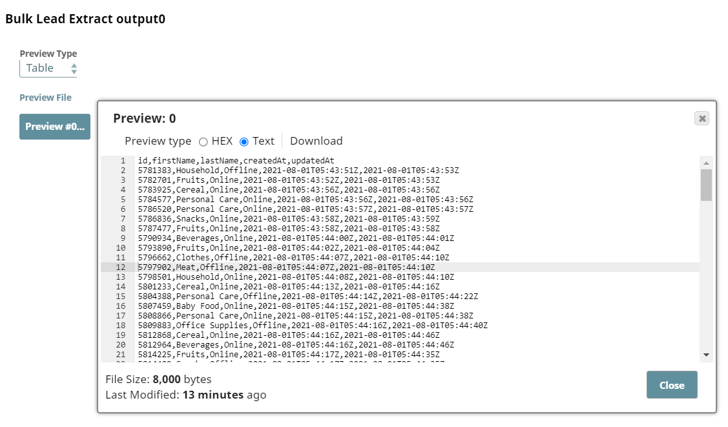Image resolution: width=728 pixels, height=427 pixels.
Task: Click line number 21 in gutter
Action: point(121,355)
